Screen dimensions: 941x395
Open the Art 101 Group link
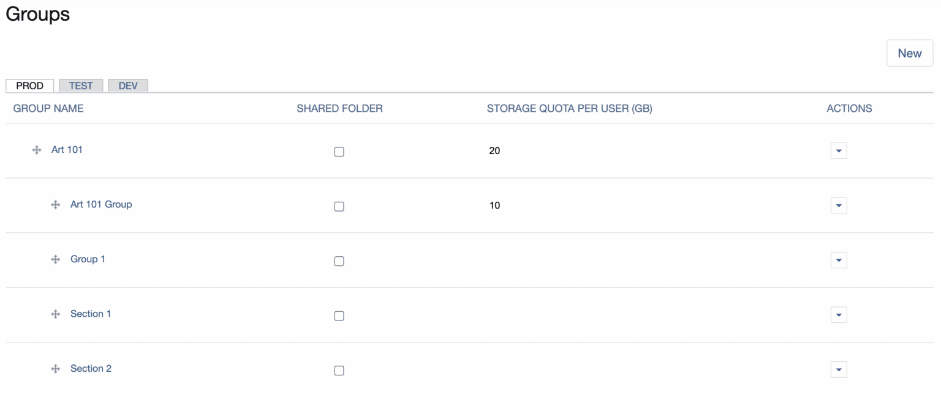[101, 204]
